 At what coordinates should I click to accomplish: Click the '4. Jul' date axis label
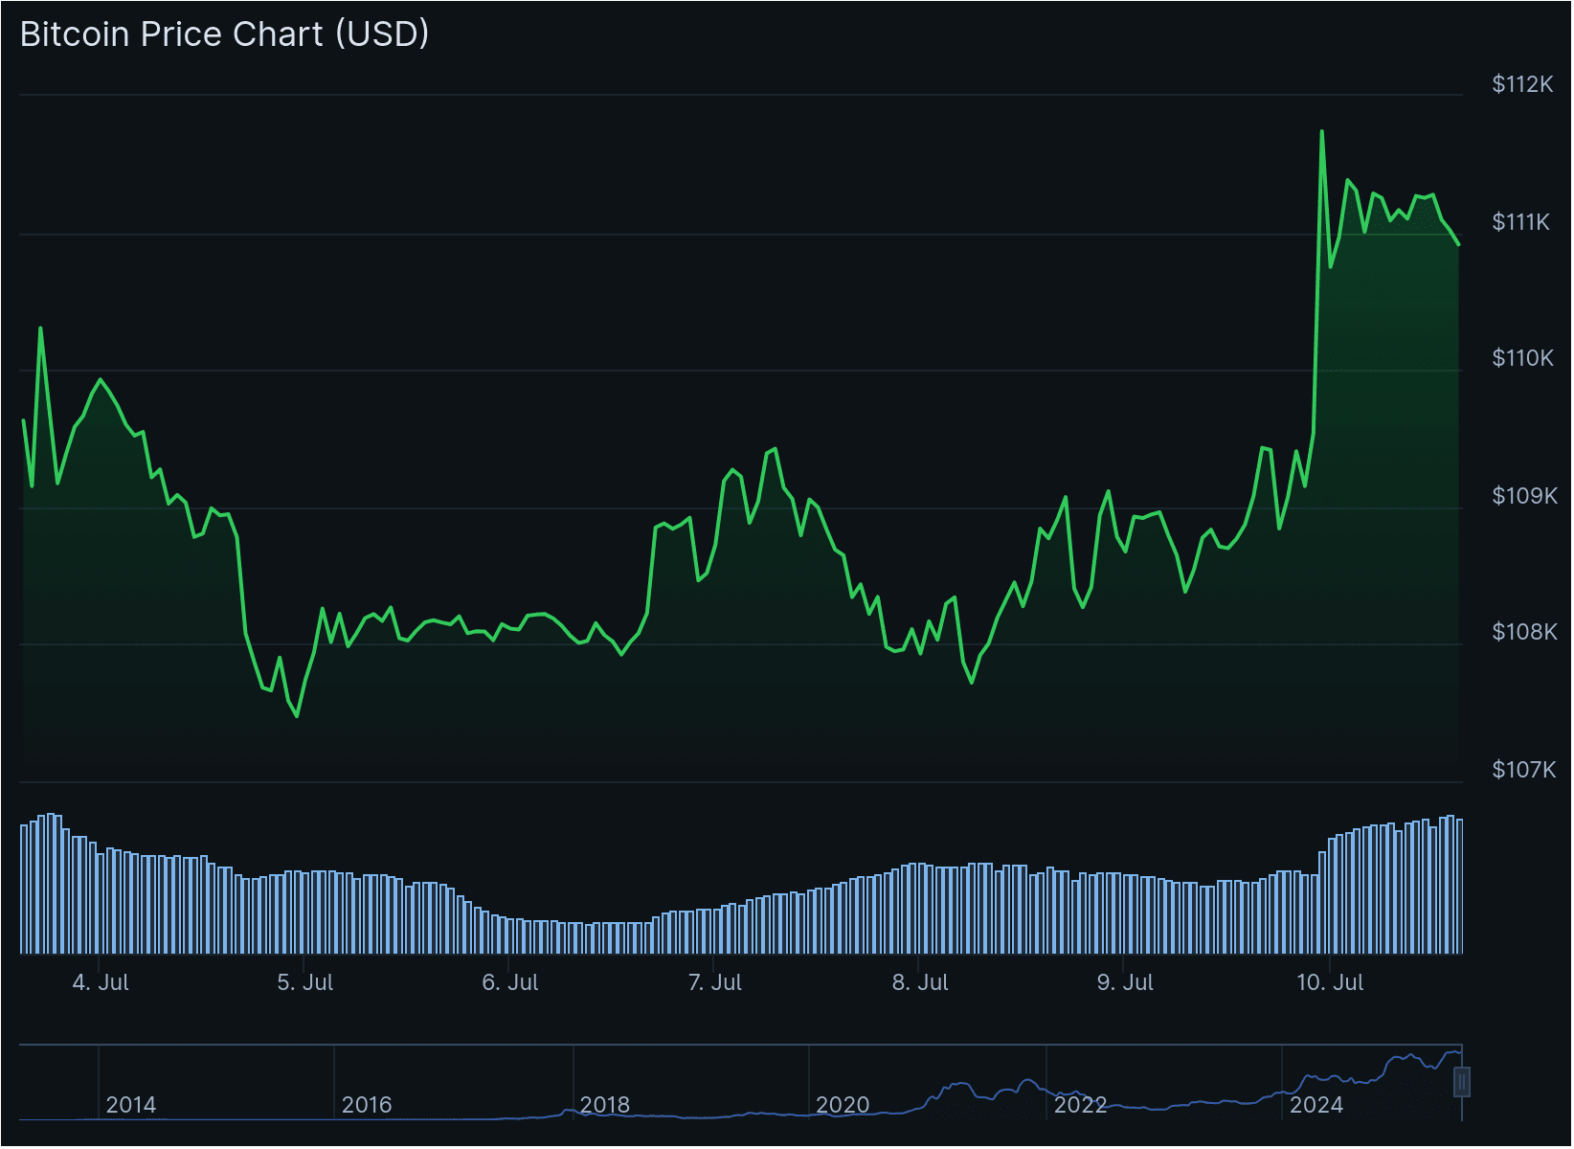[x=101, y=982]
